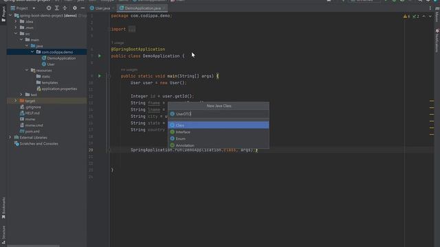The height and width of the screenshot is (247, 440).
Task: Collapse the main folder
Action: (x=21, y=40)
